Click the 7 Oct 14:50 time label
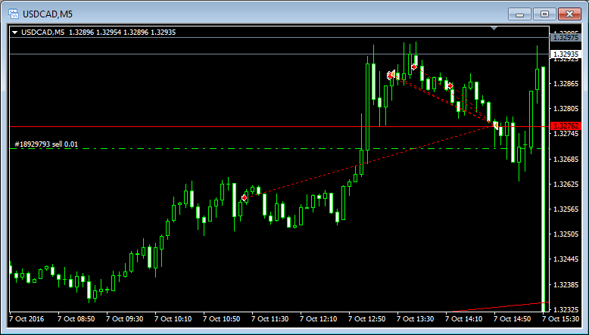 [x=513, y=319]
